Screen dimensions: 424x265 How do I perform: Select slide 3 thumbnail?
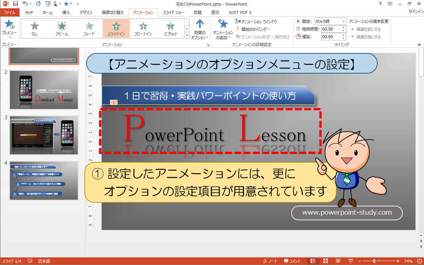point(44,135)
